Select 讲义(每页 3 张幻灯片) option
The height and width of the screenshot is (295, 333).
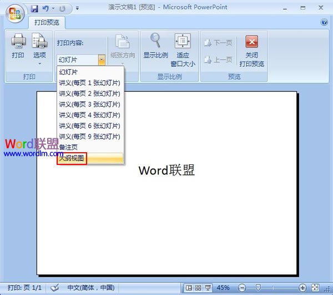click(90, 105)
